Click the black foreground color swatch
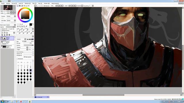This screenshot has height=103, width=184. [31, 24]
